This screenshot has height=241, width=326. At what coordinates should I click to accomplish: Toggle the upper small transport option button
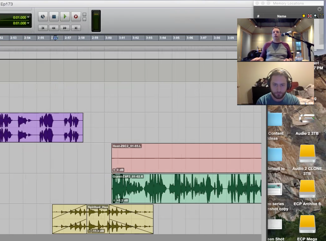(x=84, y=15)
